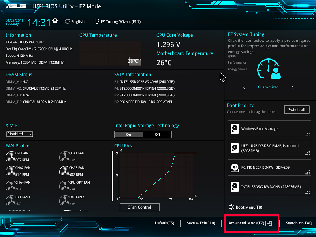Click the Quiet tuning option
This screenshot has width=316, height=237.
(x=232, y=56)
